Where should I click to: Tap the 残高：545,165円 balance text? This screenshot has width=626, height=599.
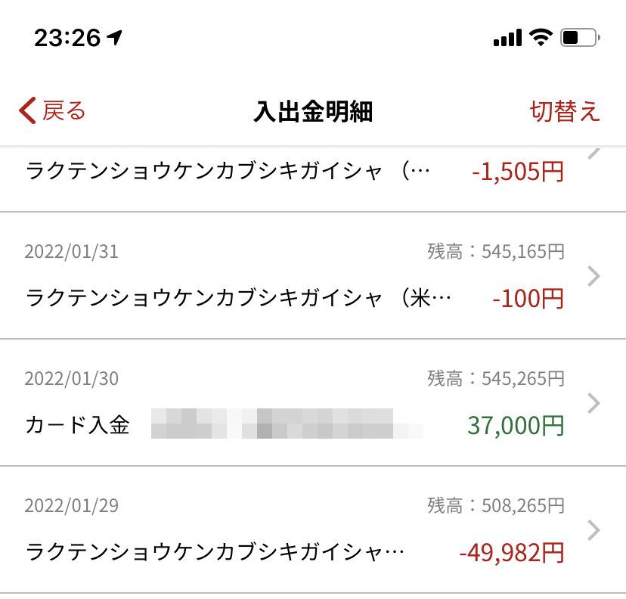point(495,252)
